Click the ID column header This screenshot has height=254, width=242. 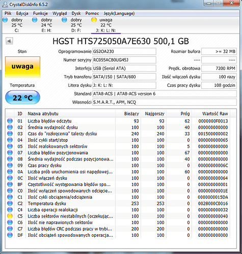(20, 114)
